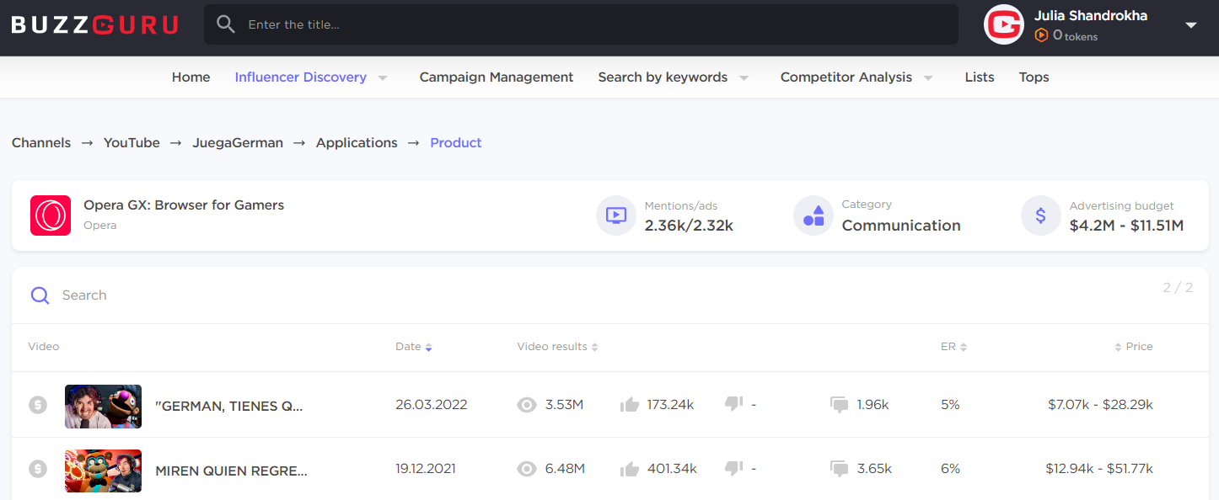
Task: Expand the user account dropdown arrow
Action: click(x=1191, y=25)
